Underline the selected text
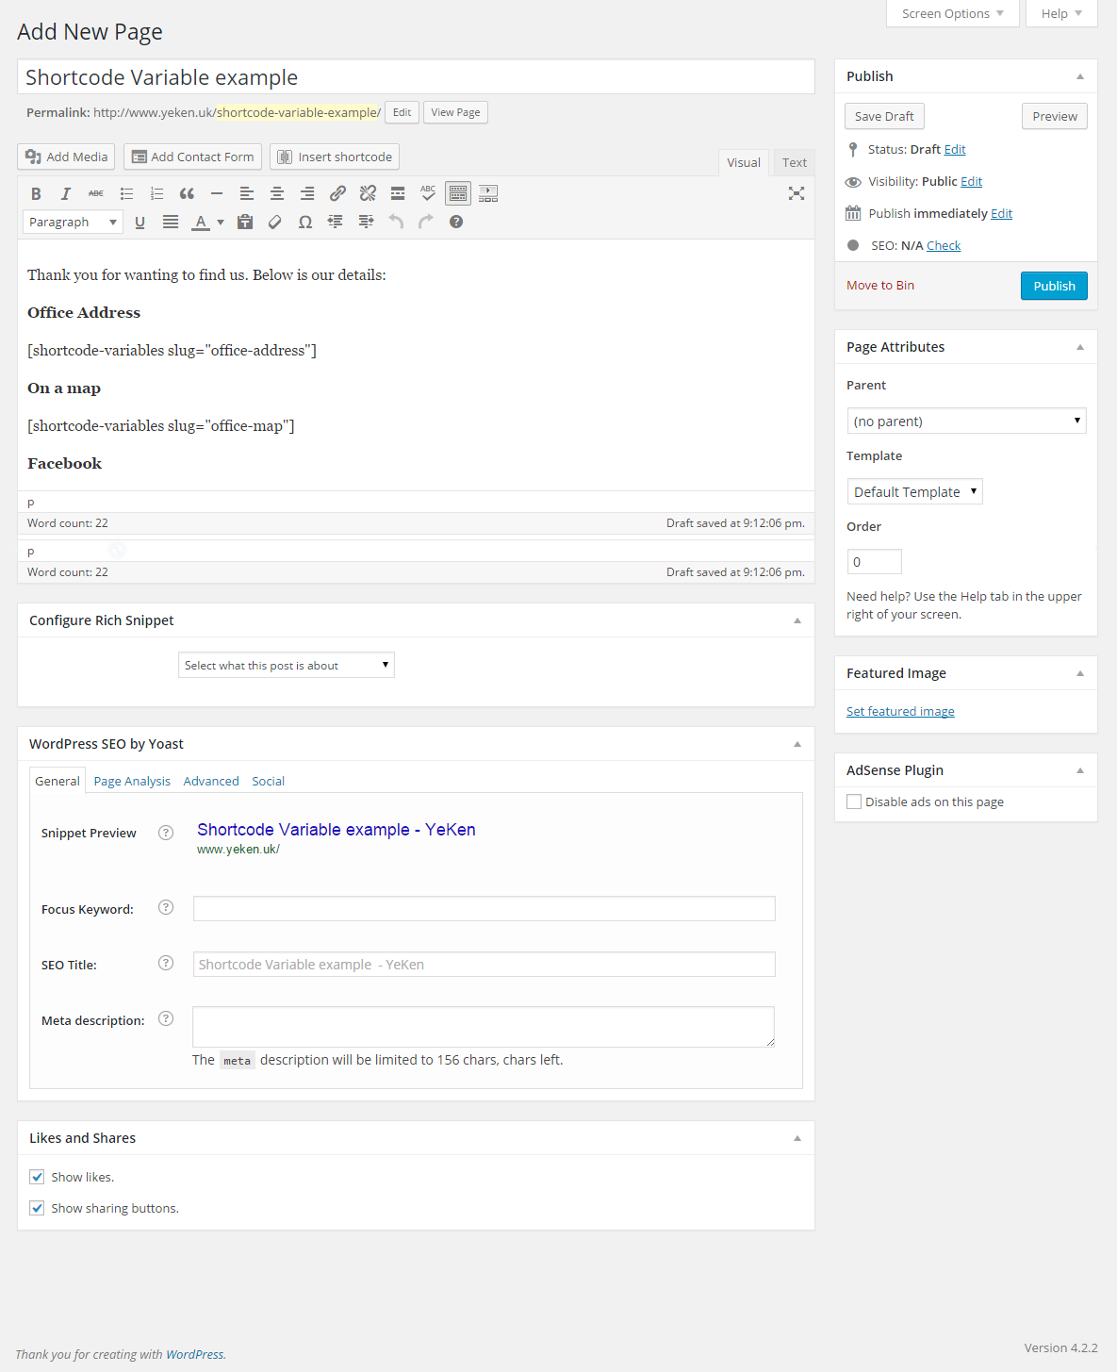The image size is (1117, 1372). (140, 222)
